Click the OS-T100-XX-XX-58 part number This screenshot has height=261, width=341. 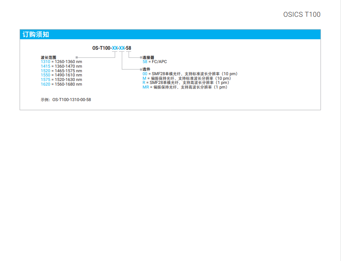click(112, 48)
